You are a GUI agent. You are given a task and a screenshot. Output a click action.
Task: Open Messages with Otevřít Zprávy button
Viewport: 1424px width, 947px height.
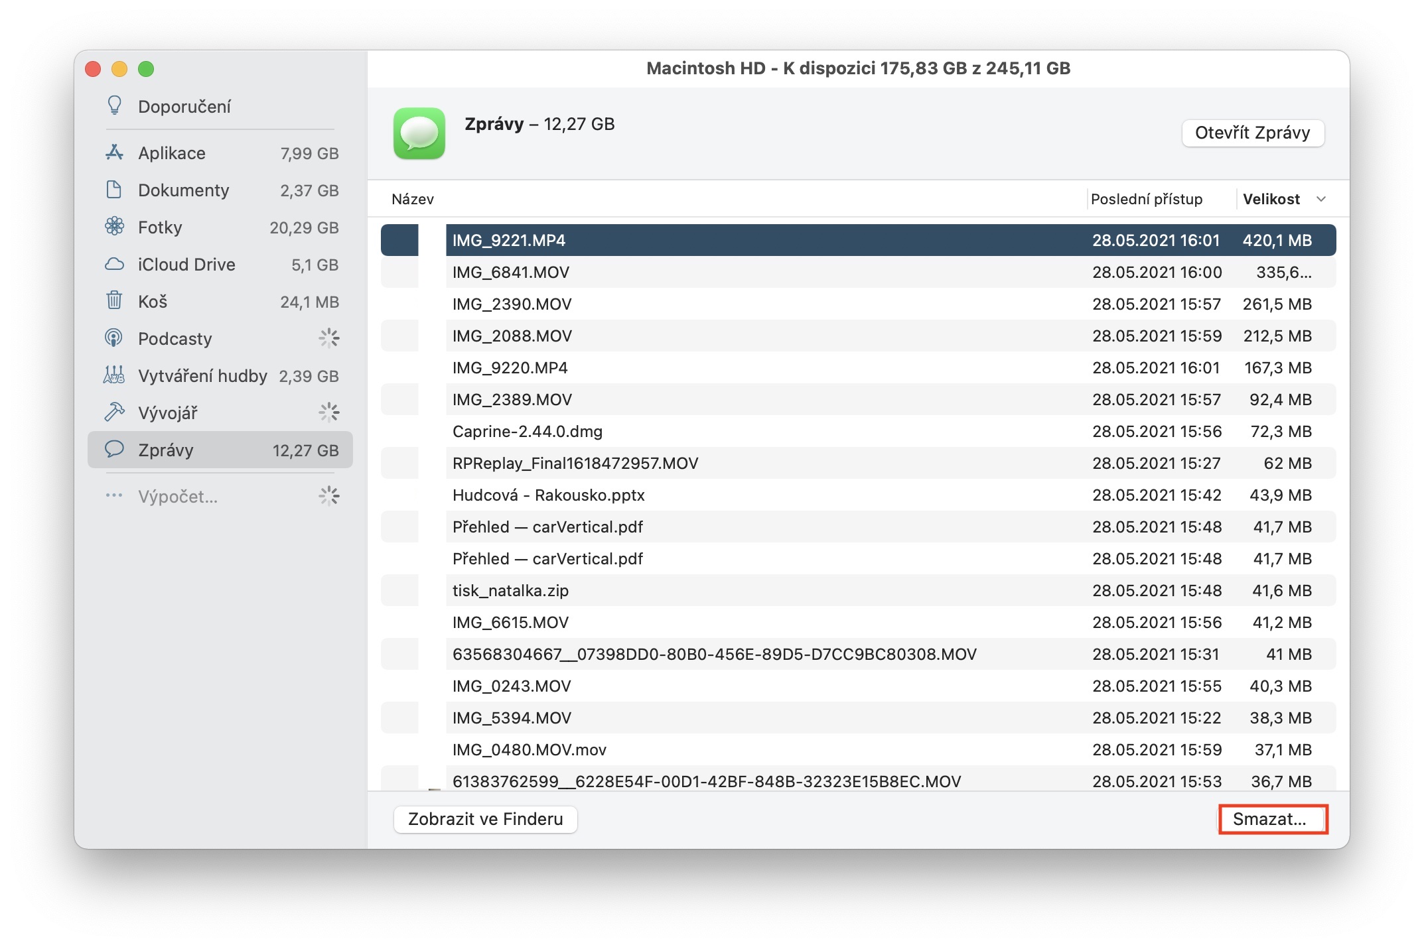point(1252,133)
